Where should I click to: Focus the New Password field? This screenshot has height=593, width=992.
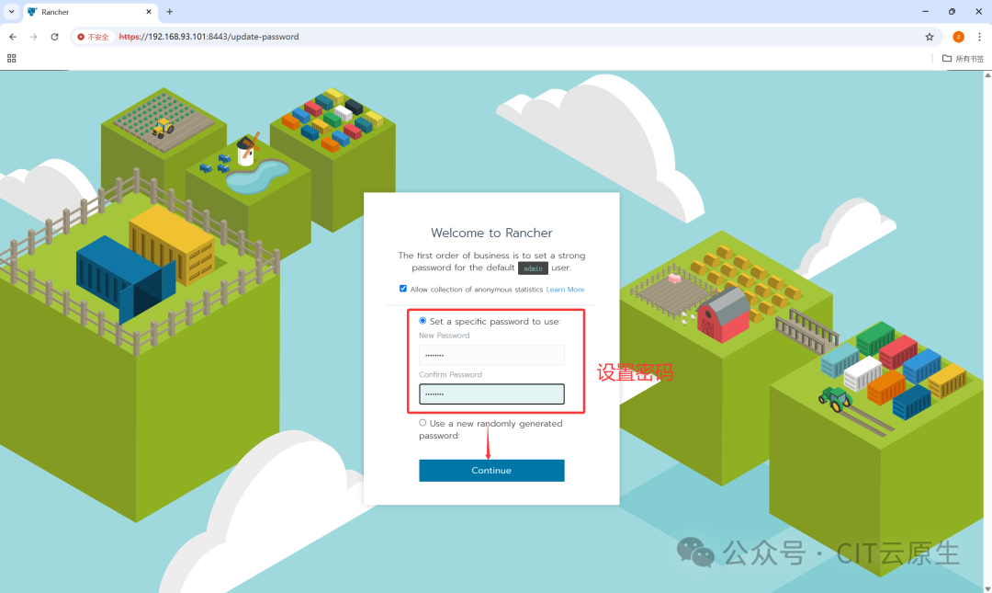[x=491, y=355]
